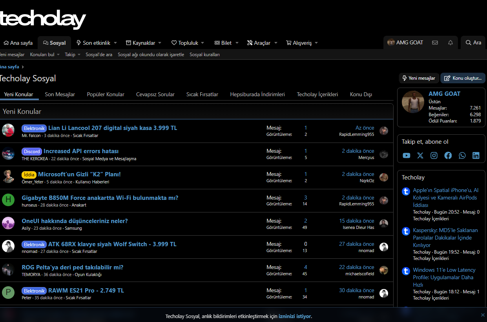The width and height of the screenshot is (487, 322).
Task: Open the Windows 11 Low Latency article
Action: coord(444,277)
